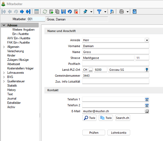Screen dimensions: 163x141
Task: Go to next employee record arrow
Action: [22, 12]
